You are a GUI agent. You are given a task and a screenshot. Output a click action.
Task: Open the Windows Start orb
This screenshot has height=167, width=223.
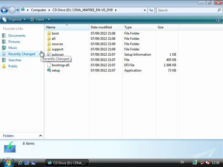(x=8, y=163)
